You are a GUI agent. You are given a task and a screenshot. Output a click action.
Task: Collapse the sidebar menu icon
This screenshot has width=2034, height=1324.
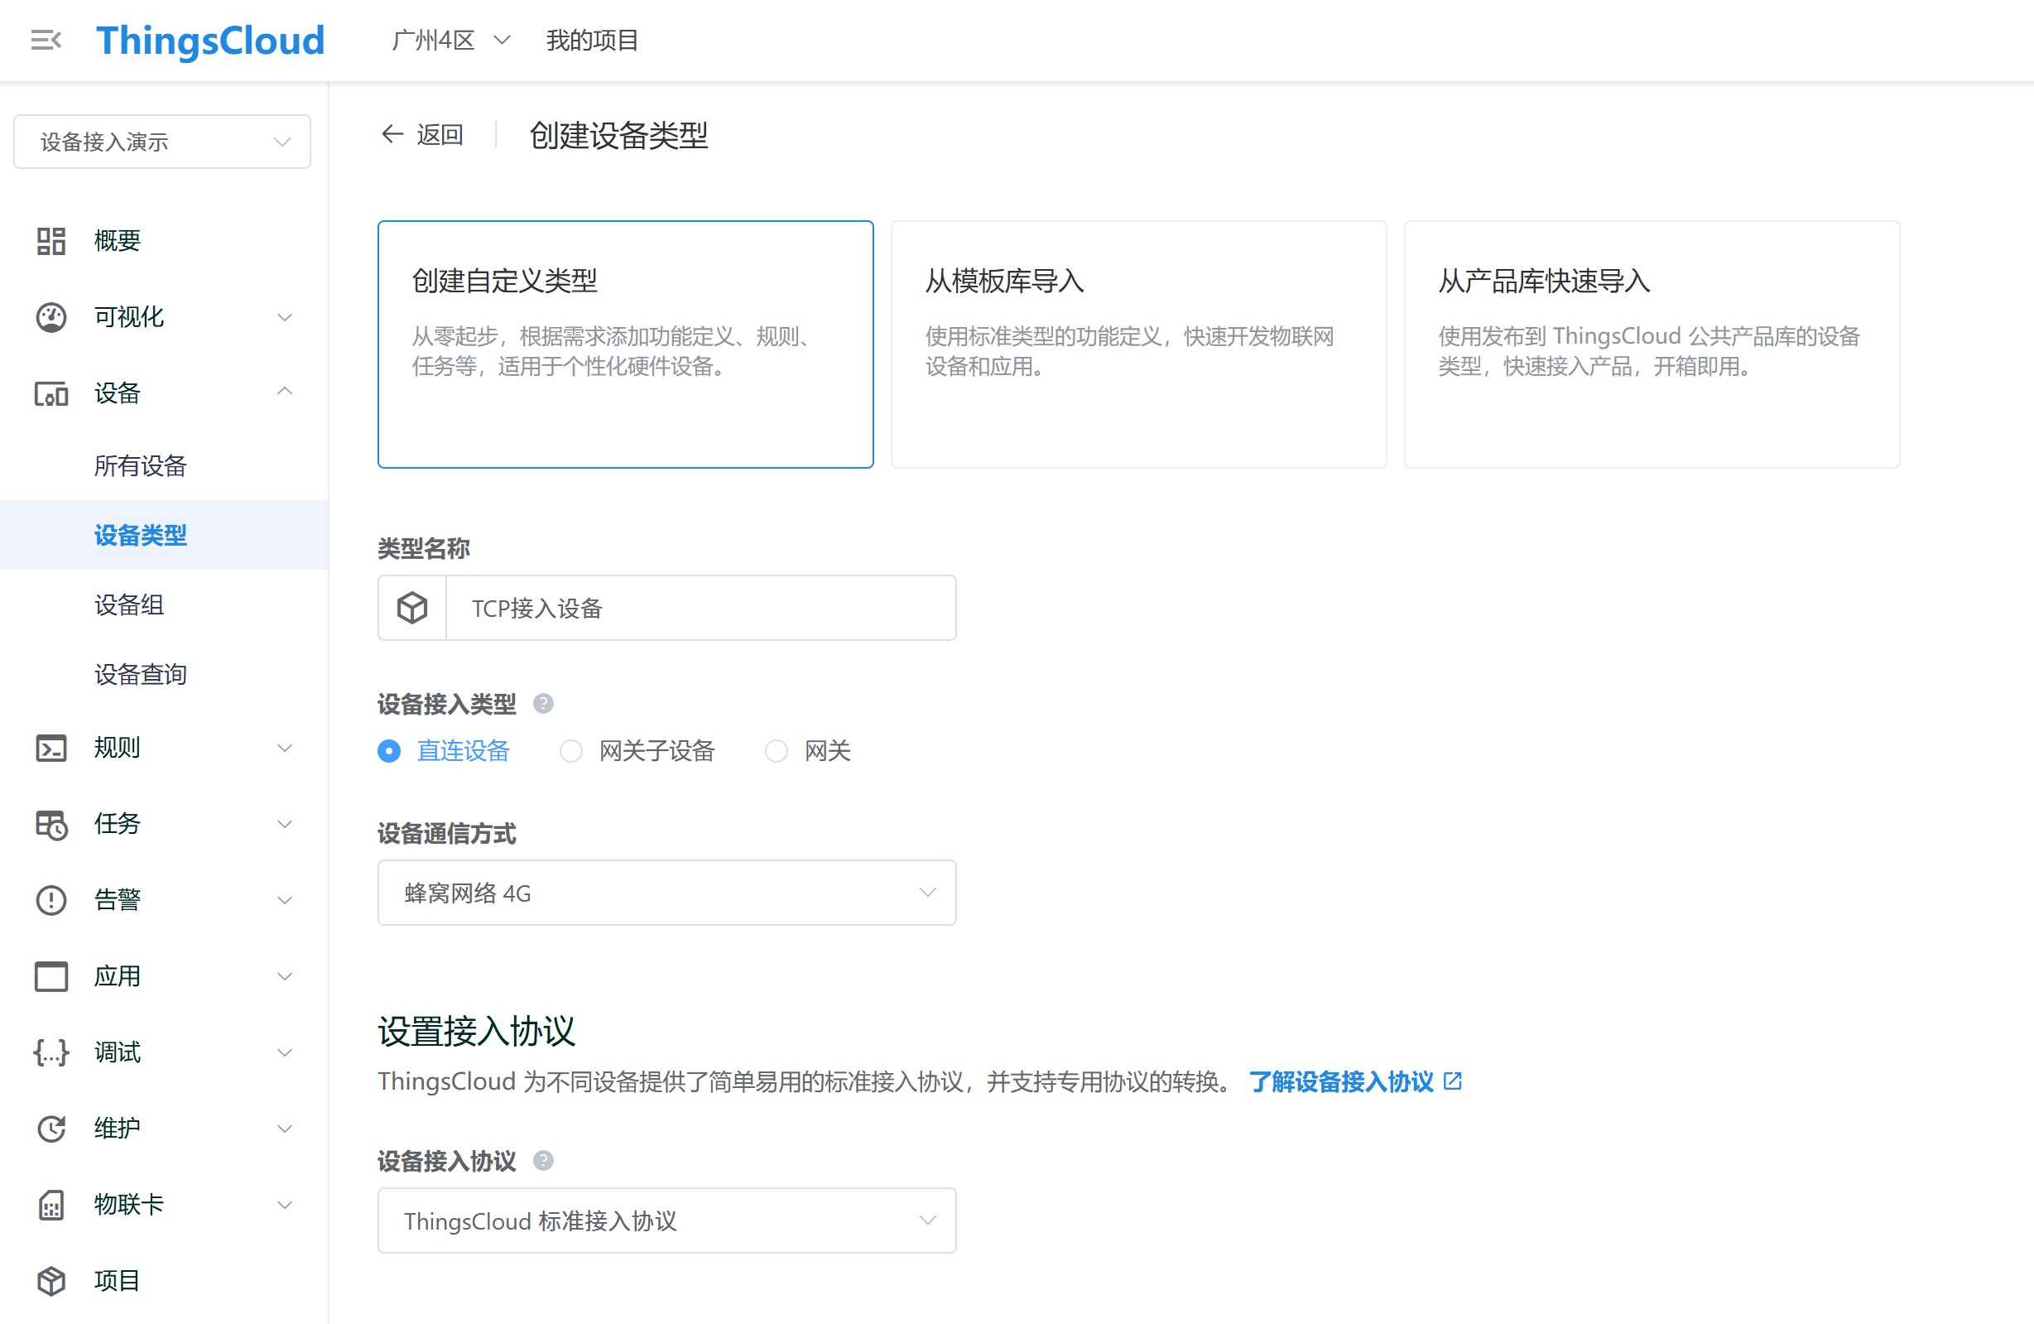46,39
